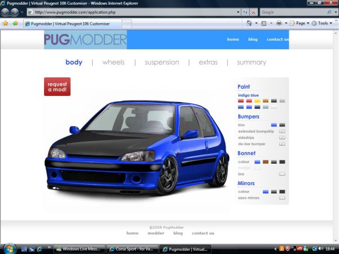Open the Favorites star icon
The width and height of the screenshot is (339, 254).
click(5, 23)
